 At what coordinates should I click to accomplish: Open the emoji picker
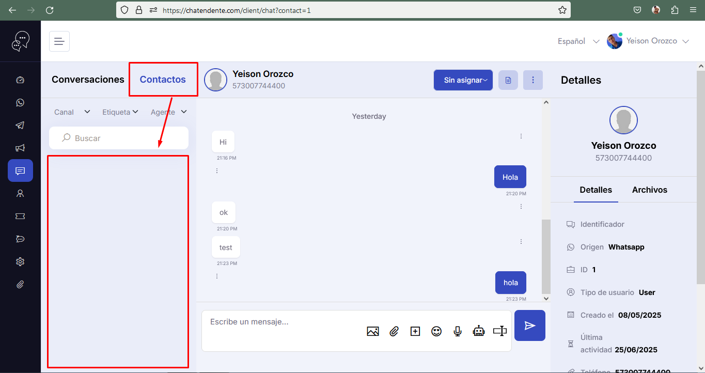tap(436, 331)
